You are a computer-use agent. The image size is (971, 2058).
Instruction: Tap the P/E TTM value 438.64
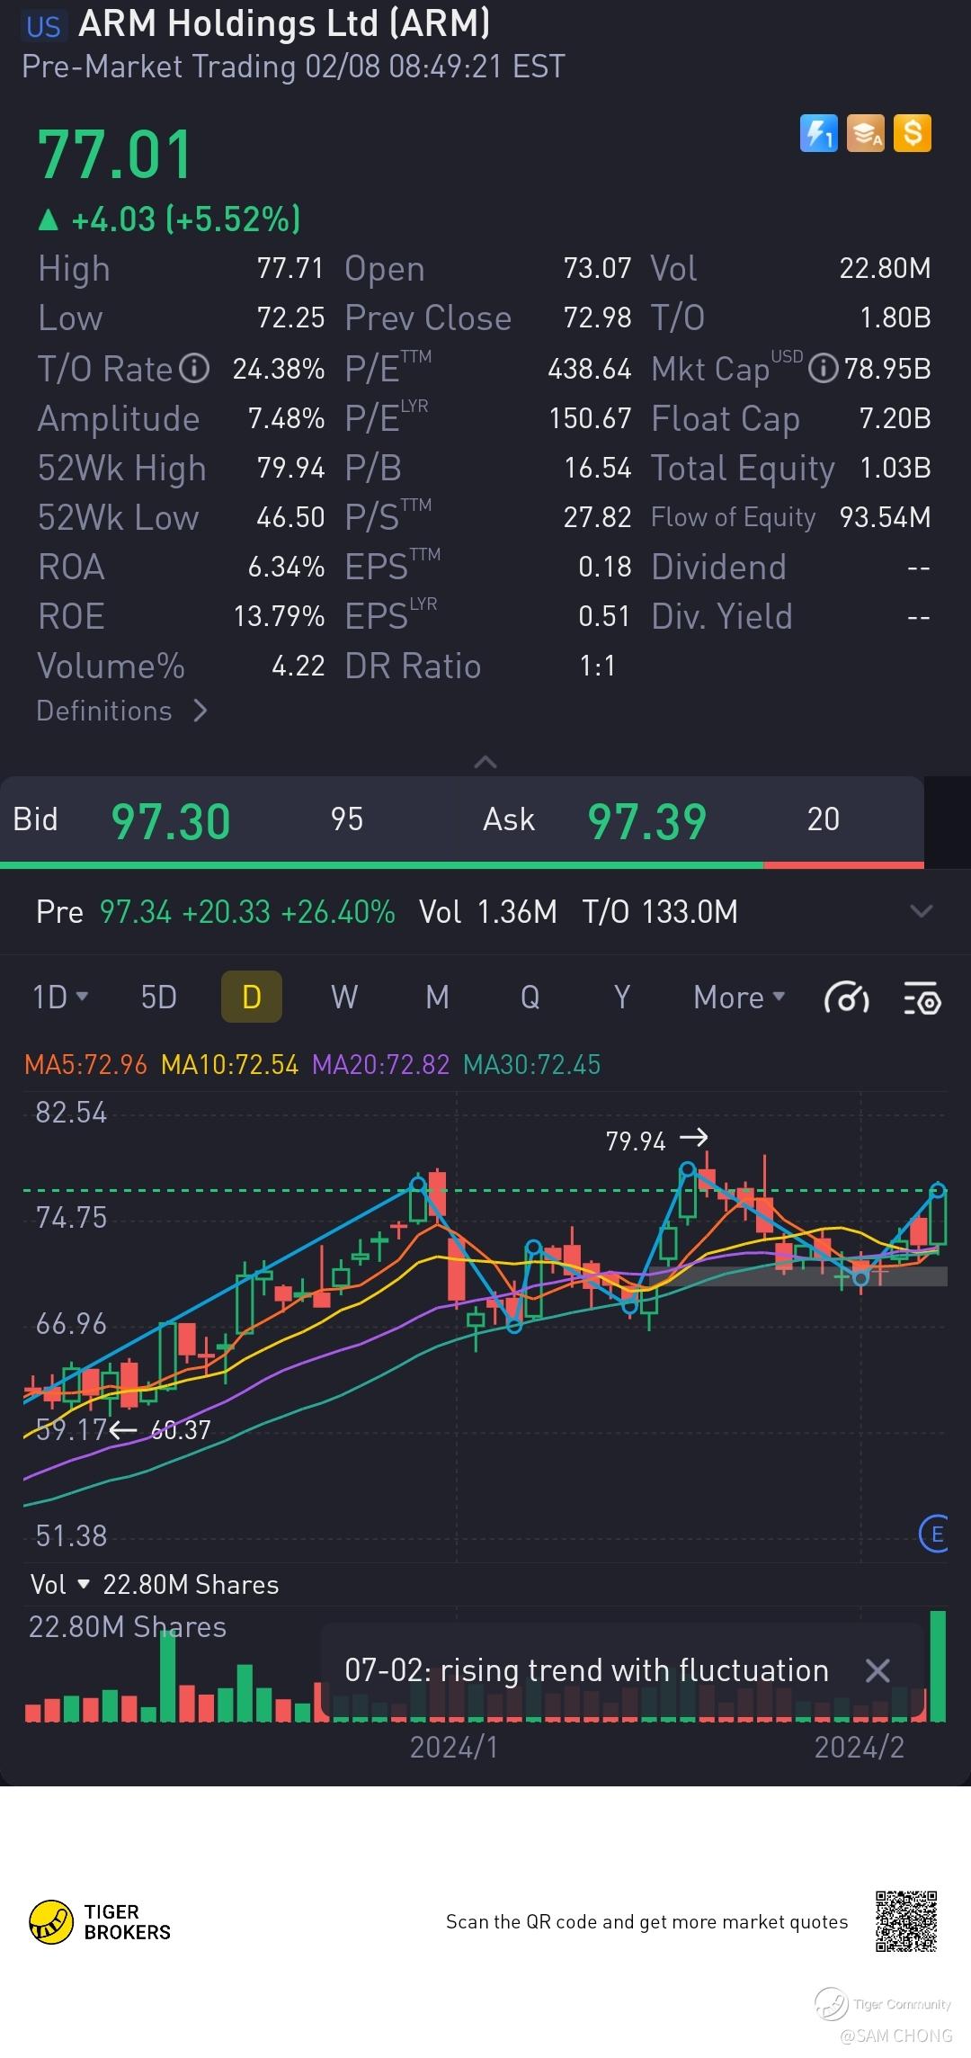(x=590, y=369)
